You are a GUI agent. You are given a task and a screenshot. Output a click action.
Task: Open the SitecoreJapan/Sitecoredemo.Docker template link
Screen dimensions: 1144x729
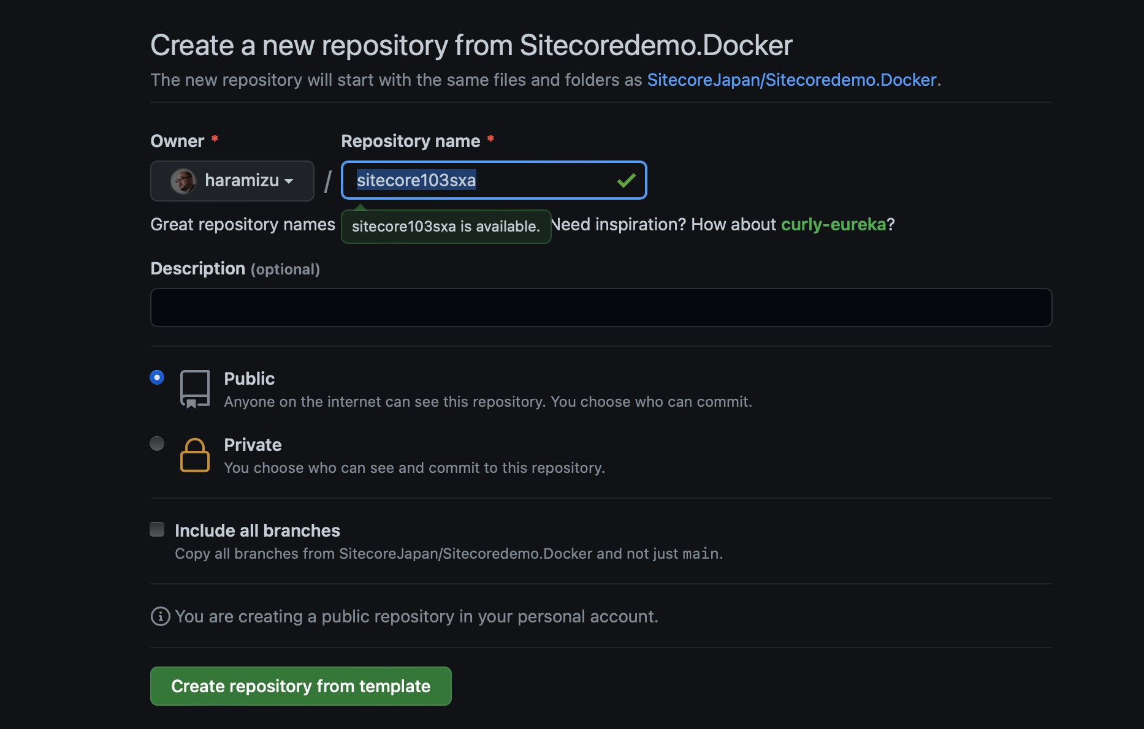(791, 80)
